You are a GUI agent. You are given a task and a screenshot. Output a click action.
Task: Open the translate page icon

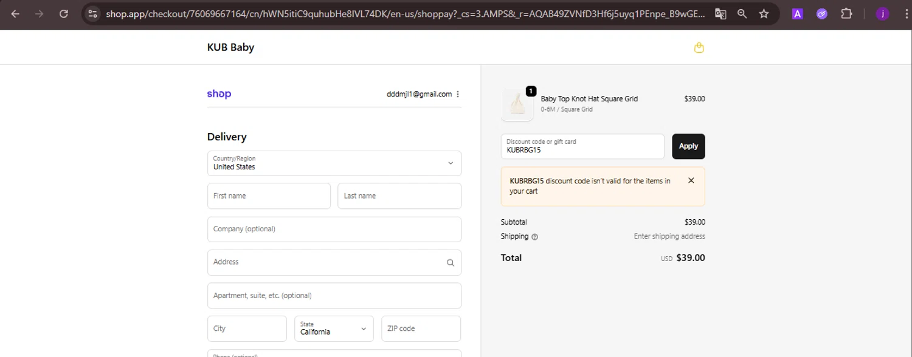(x=720, y=13)
